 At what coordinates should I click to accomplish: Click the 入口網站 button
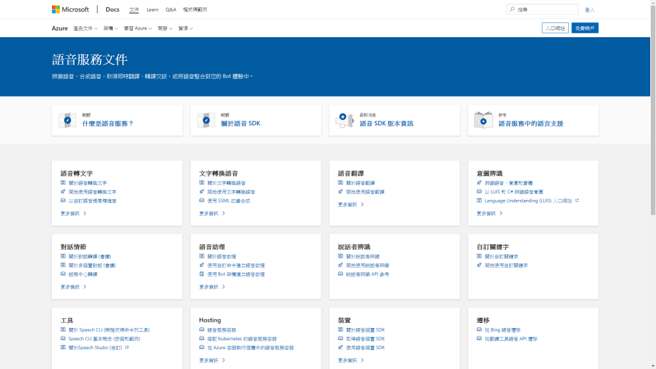555,28
